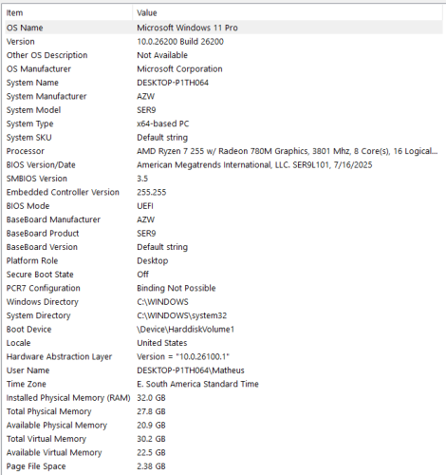Select the Secure Boot State row
The image size is (446, 475).
click(x=224, y=275)
